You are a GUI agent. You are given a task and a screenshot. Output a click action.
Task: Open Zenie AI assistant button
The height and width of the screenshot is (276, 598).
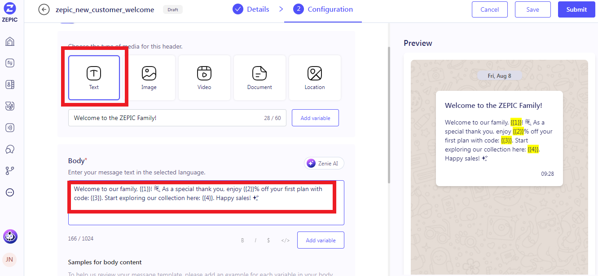324,164
